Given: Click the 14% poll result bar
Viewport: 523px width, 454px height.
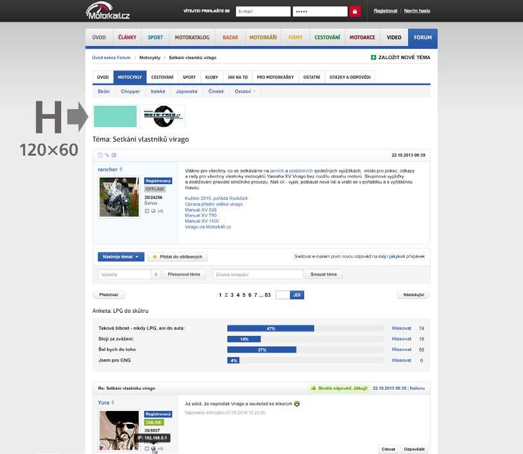Looking at the screenshot, I should [244, 339].
